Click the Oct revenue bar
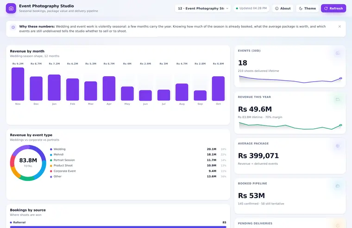Screen dimensions: 352x228 coord(218,89)
